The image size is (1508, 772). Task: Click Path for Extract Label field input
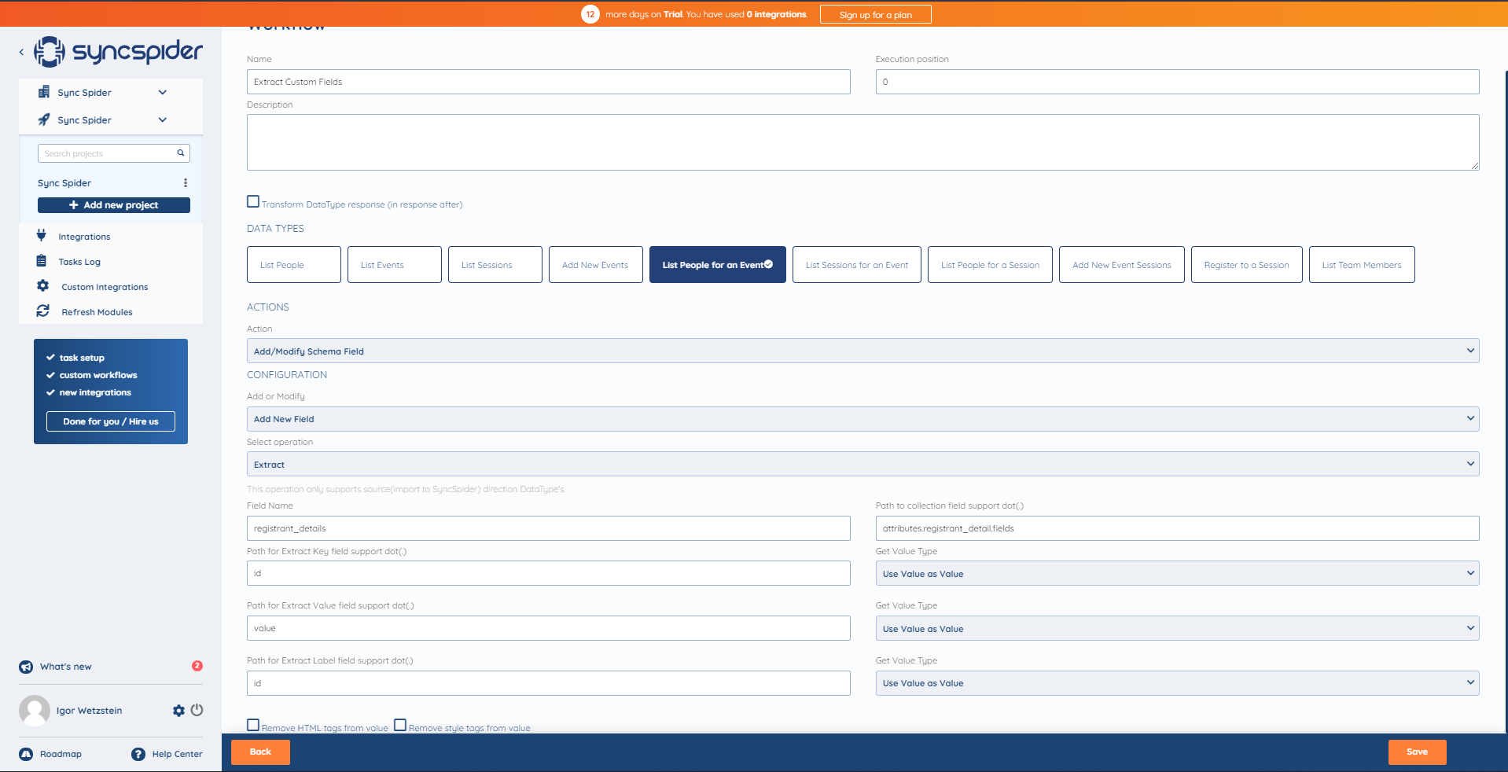[549, 683]
